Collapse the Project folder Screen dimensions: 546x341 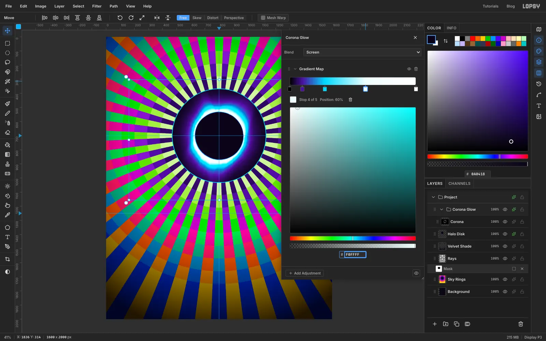click(x=433, y=197)
